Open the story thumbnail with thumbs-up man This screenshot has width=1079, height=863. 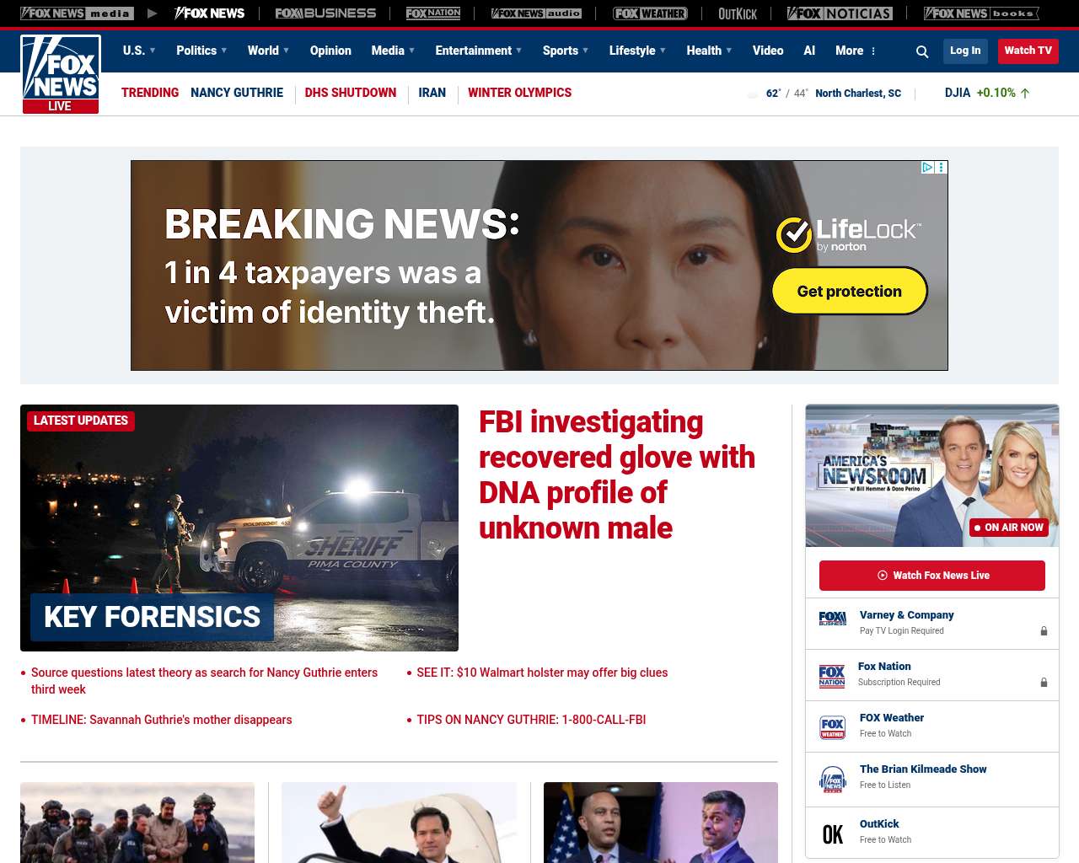pos(399,823)
